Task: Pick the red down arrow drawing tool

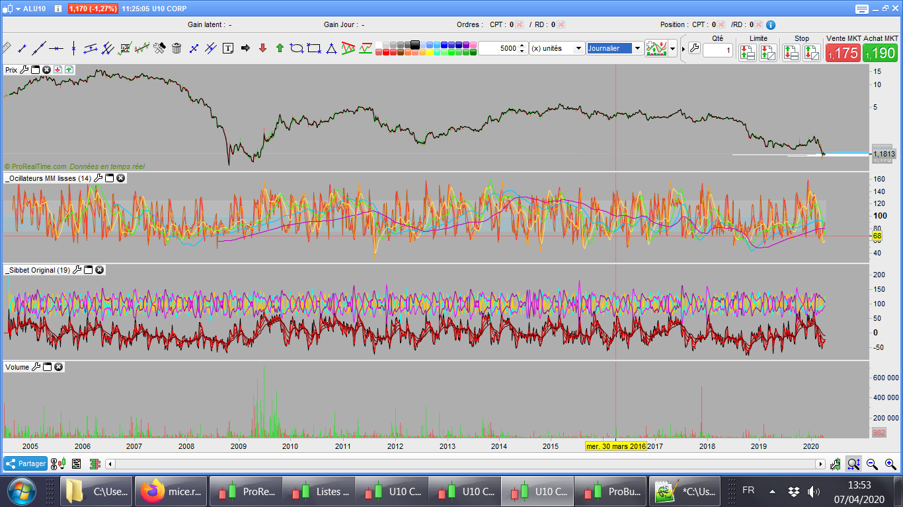Action: click(x=262, y=48)
